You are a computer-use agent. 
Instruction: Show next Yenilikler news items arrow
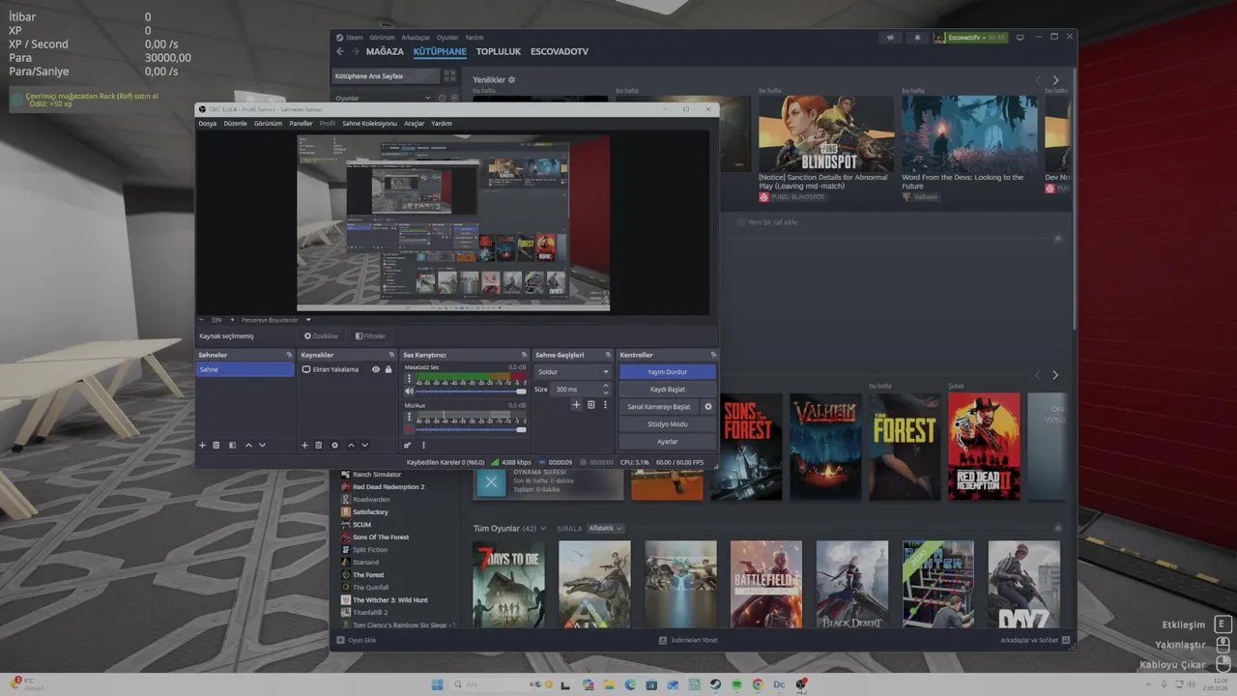coord(1055,80)
